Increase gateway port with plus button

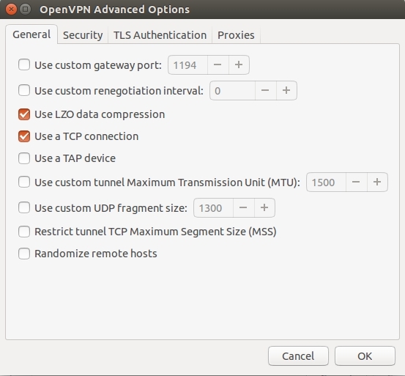coord(239,64)
